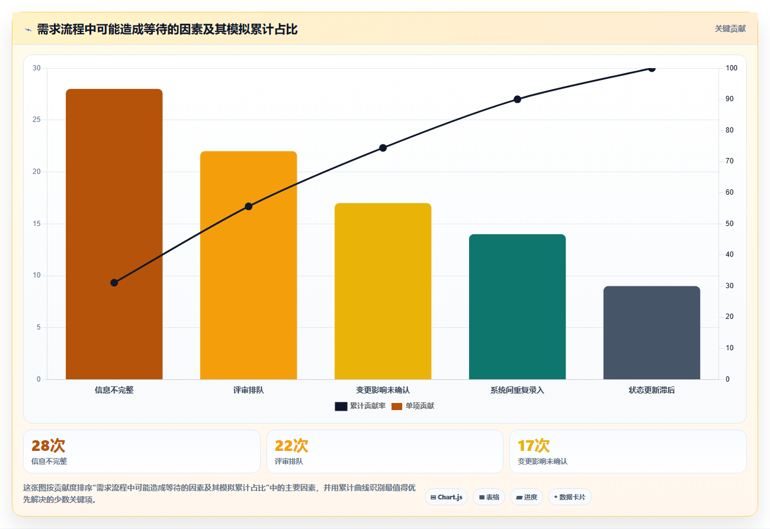Click the 进度 tag
The width and height of the screenshot is (770, 529).
click(x=527, y=497)
